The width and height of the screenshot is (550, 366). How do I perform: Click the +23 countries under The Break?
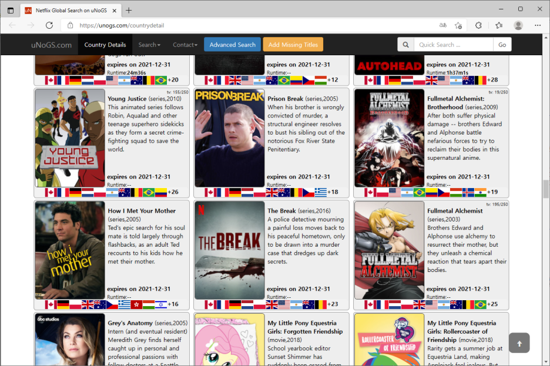tap(333, 304)
